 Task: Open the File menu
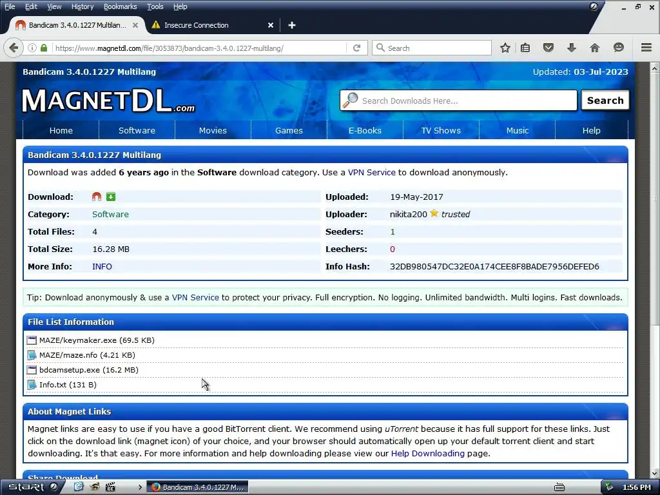click(x=10, y=6)
